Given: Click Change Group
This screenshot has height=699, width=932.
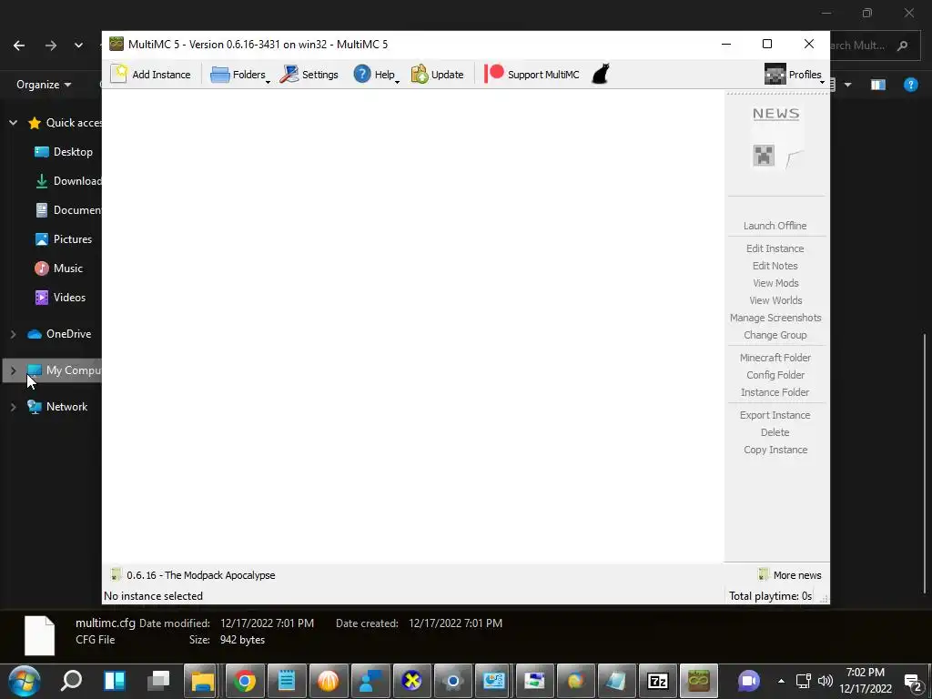Looking at the screenshot, I should pos(775,335).
